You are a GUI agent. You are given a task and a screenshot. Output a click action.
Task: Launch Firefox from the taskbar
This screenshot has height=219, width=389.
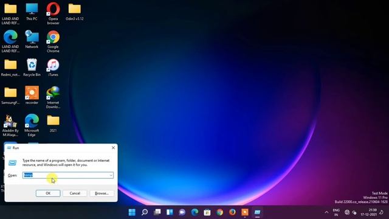[232, 212]
